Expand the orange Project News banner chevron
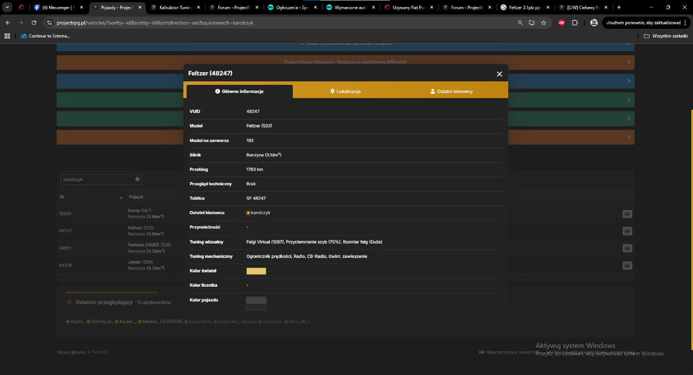This screenshot has width=693, height=375. (629, 62)
